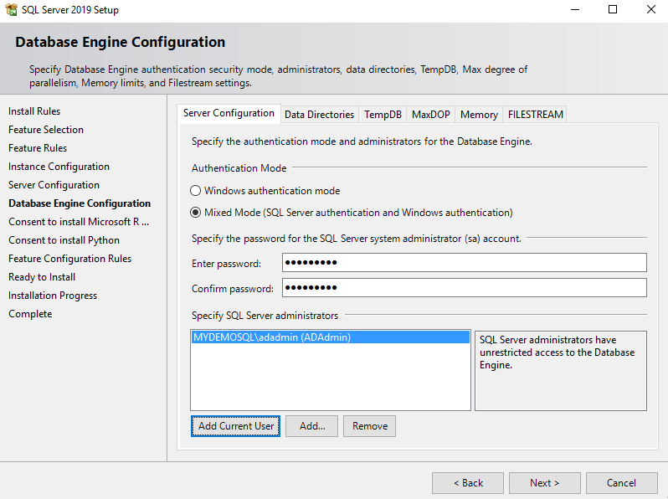
Task: Select the Server Configuration tab
Action: (x=229, y=114)
